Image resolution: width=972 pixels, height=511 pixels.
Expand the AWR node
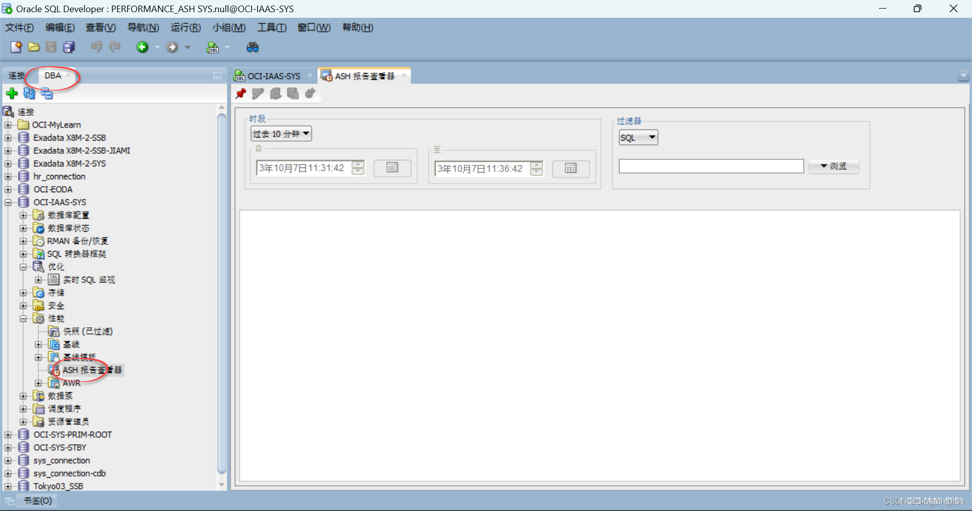click(38, 383)
